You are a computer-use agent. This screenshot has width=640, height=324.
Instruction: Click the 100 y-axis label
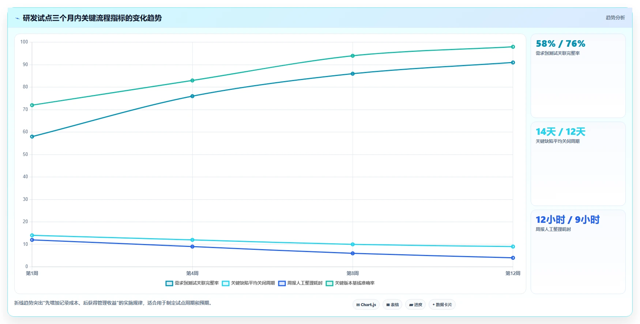[24, 42]
